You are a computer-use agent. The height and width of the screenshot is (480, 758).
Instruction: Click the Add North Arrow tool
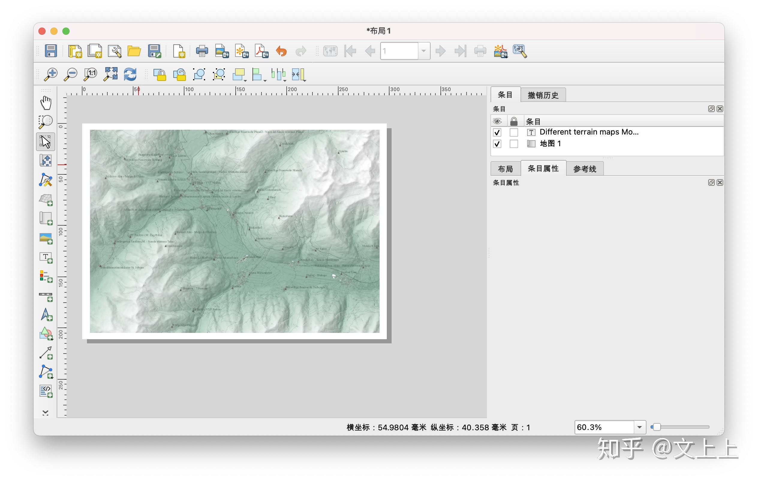coord(46,315)
